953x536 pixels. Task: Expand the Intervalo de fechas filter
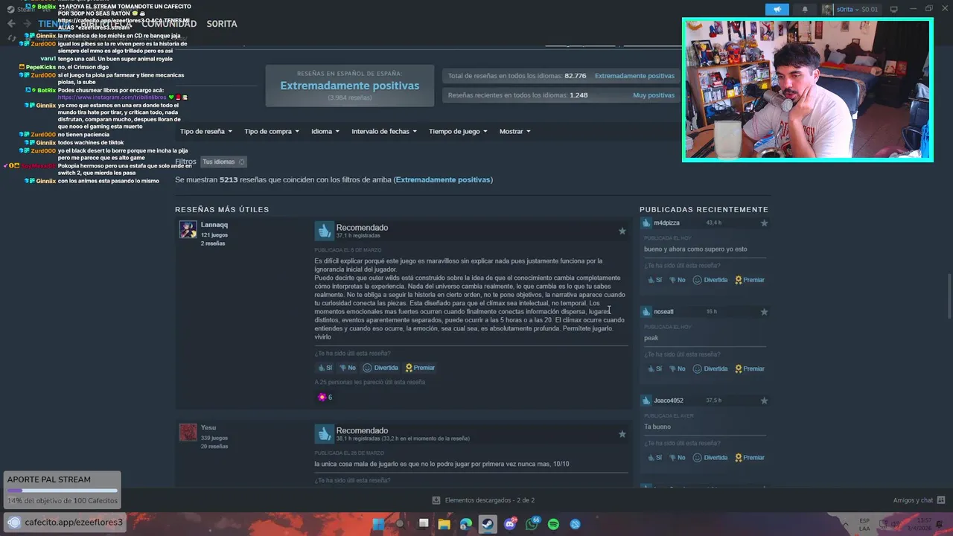coord(383,131)
